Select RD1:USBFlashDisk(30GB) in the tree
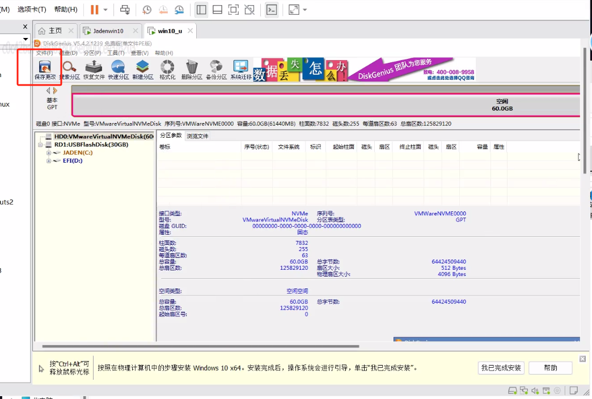This screenshot has width=592, height=399. [91, 145]
